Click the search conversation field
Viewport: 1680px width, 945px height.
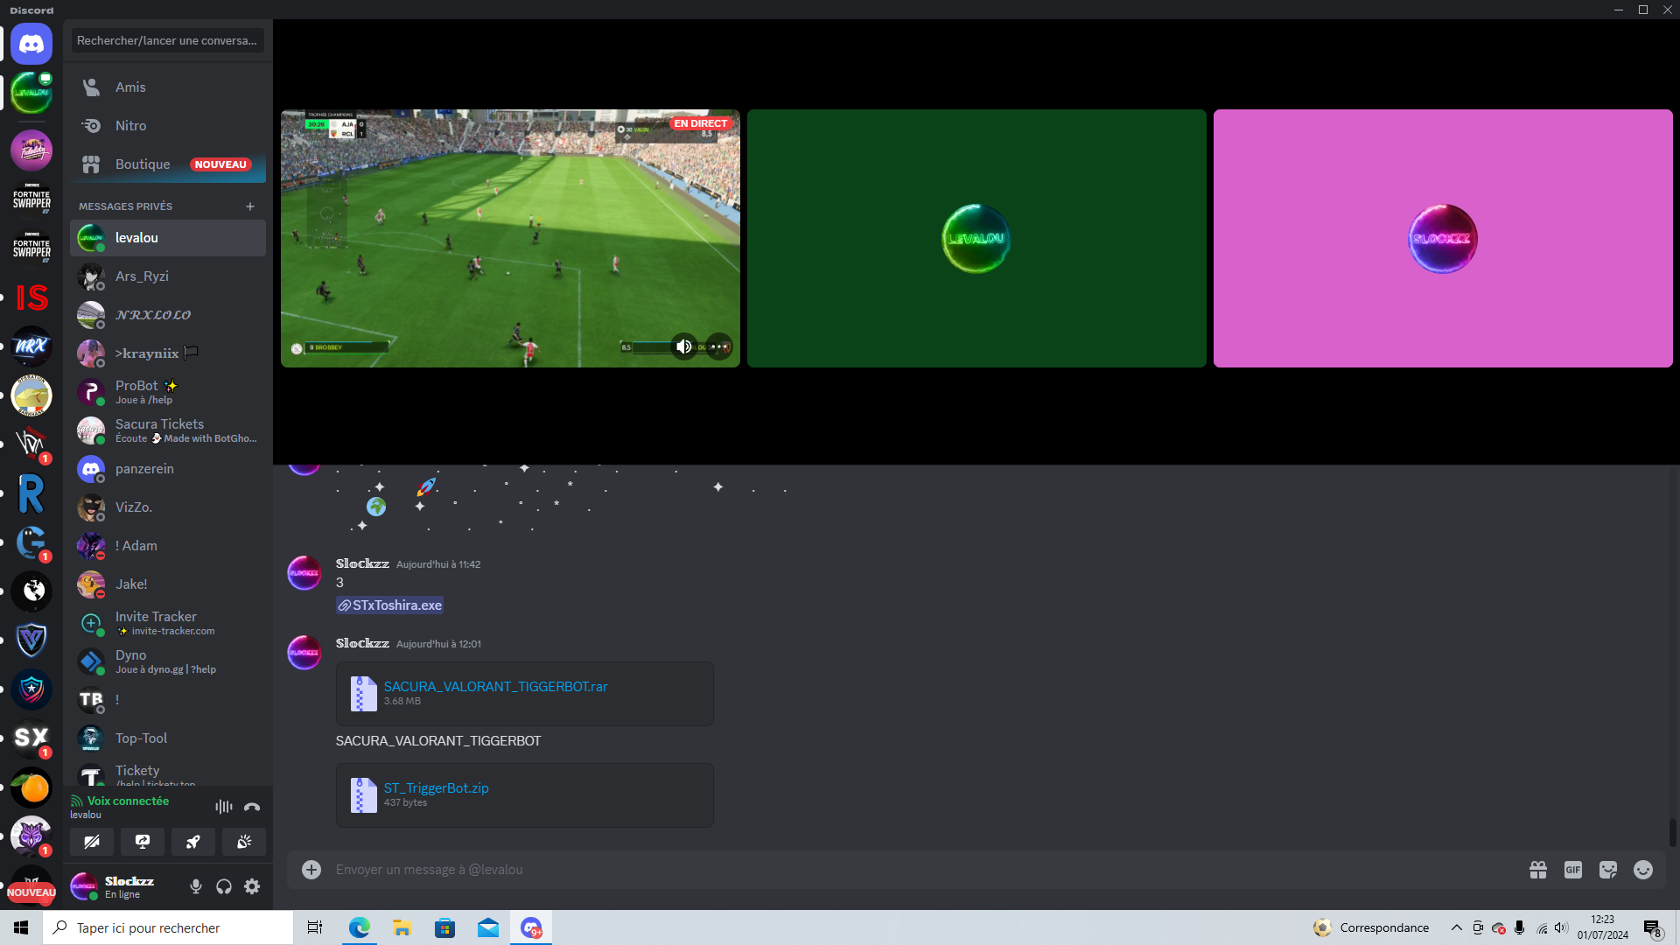click(x=168, y=40)
